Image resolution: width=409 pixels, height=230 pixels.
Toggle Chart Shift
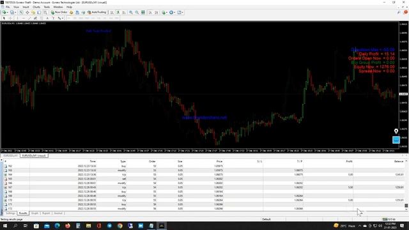point(156,12)
